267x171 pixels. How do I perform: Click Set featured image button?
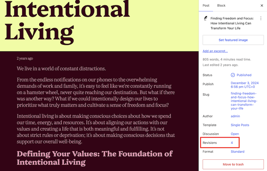(x=233, y=40)
